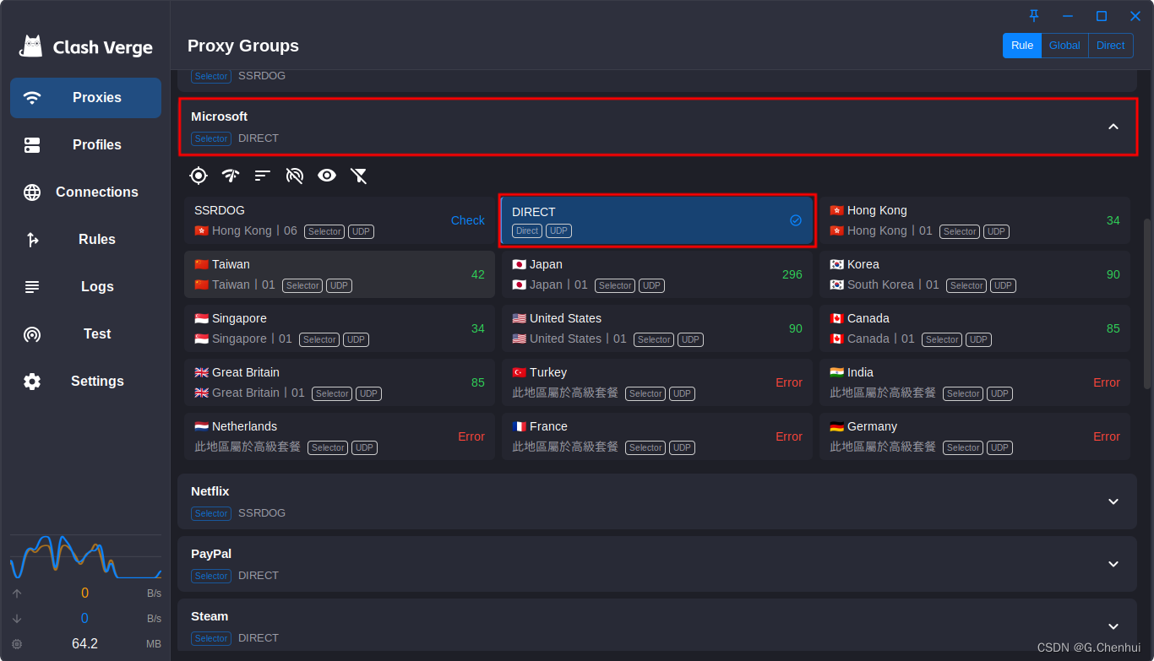
Task: Open the sort order icon in proxy toolbar
Action: (263, 176)
